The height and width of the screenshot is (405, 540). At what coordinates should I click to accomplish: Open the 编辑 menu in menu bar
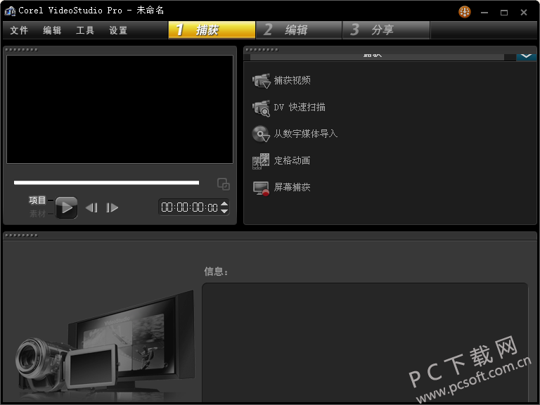pos(52,30)
